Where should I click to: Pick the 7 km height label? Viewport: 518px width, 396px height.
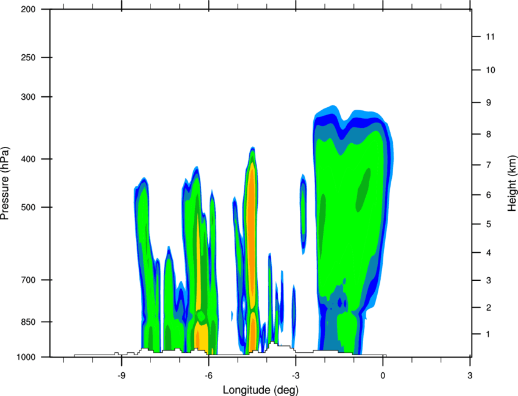488,164
